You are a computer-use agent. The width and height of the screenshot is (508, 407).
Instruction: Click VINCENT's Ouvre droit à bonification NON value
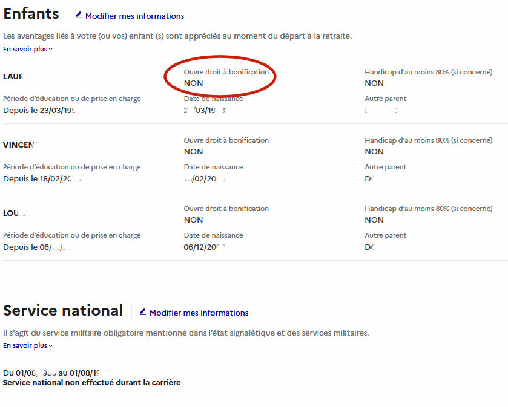click(193, 152)
